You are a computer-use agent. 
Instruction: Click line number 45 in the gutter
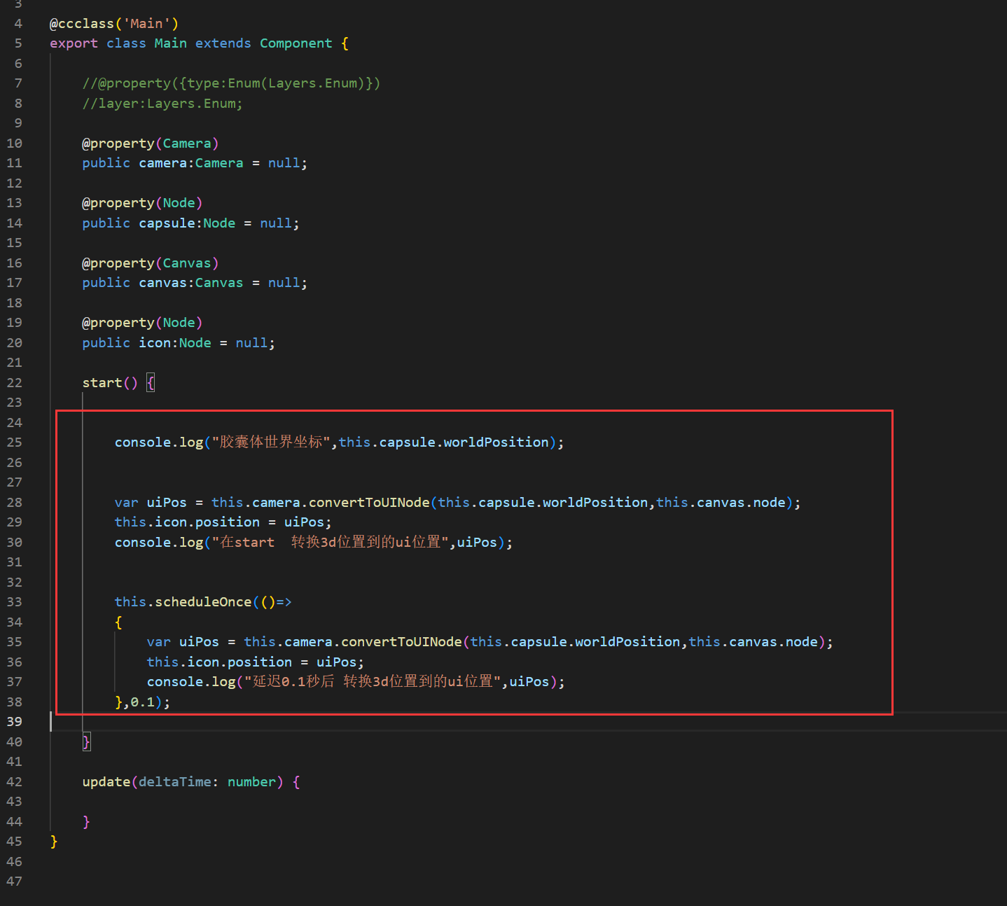[x=14, y=842]
